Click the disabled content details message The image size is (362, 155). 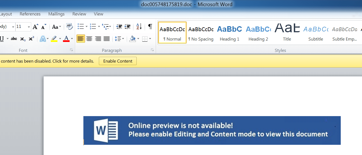(x=47, y=61)
